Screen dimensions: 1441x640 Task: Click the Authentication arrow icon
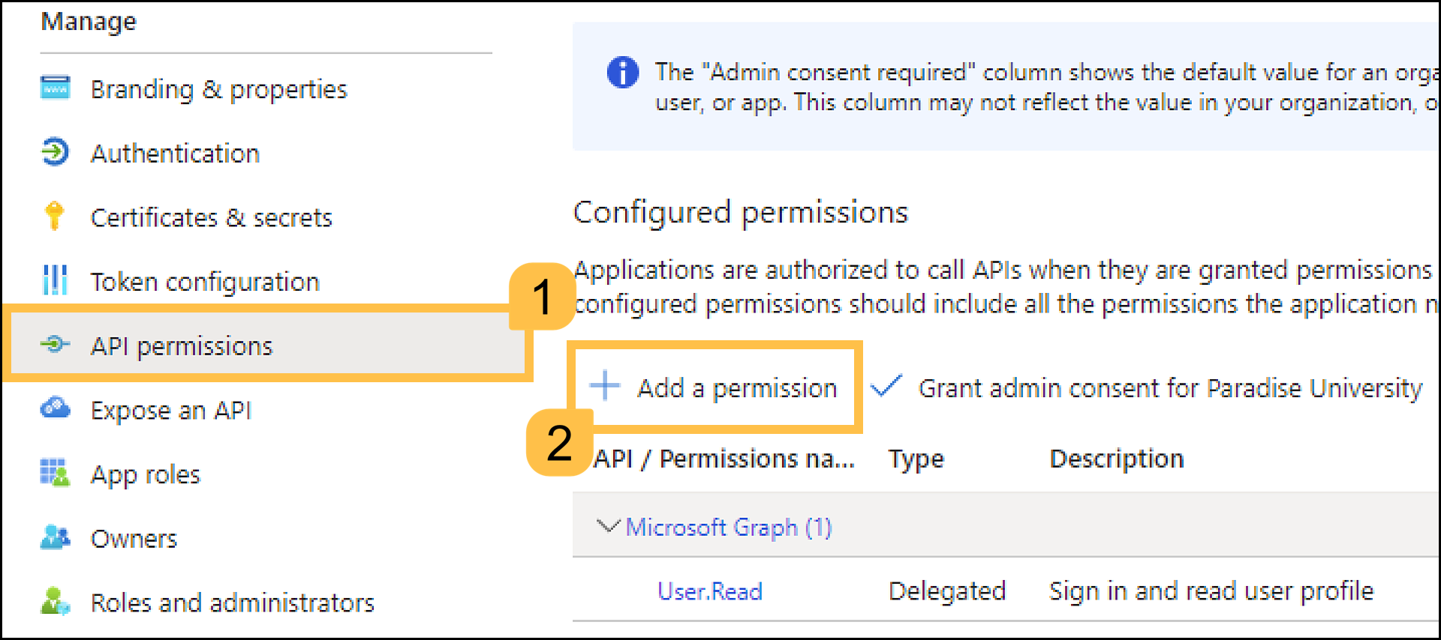55,152
